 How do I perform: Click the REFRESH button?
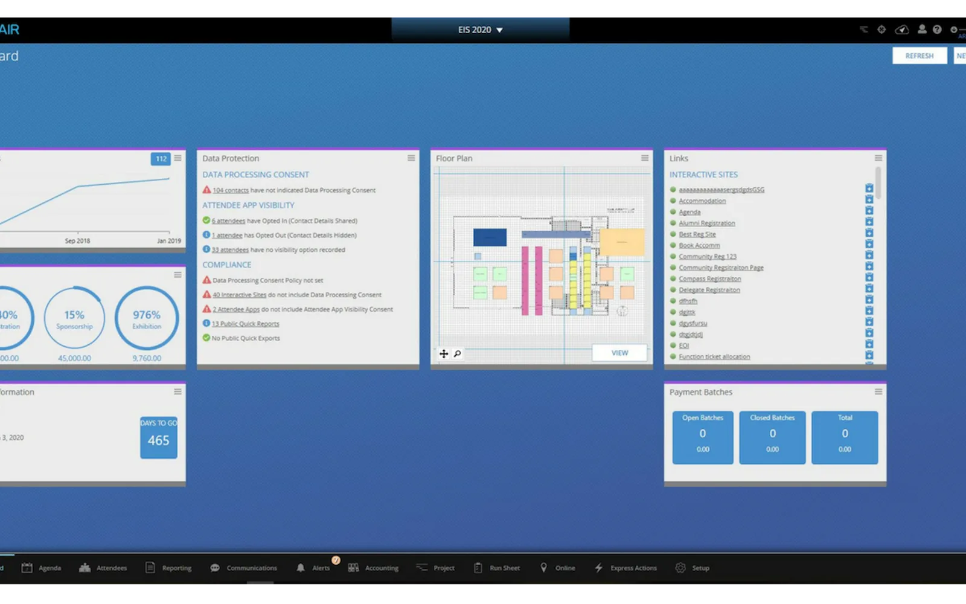[920, 56]
